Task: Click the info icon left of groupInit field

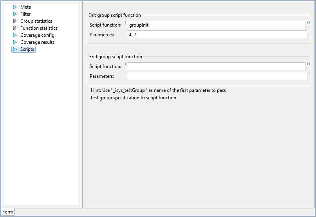Action: [x=125, y=22]
